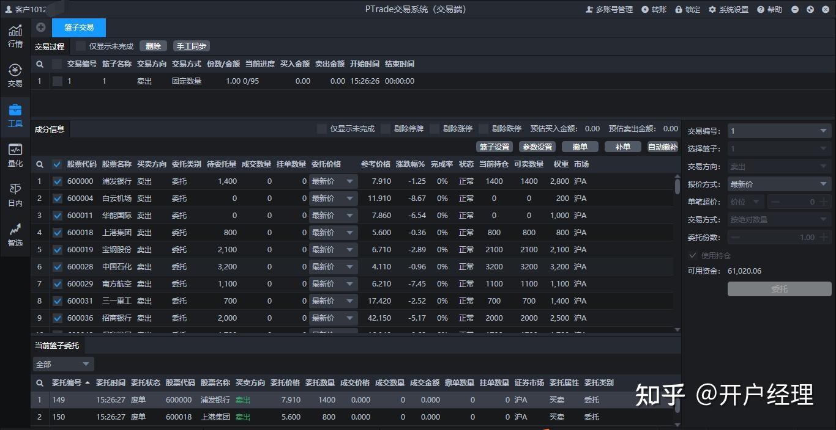Open the 全部 order filter dropdown

63,363
